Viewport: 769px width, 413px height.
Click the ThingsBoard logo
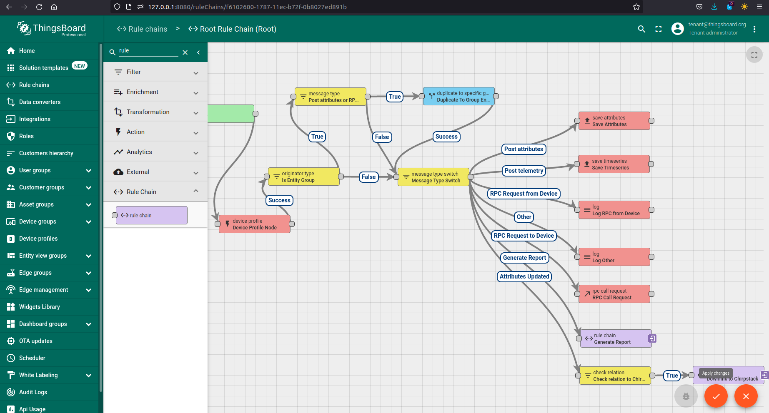[51, 29]
